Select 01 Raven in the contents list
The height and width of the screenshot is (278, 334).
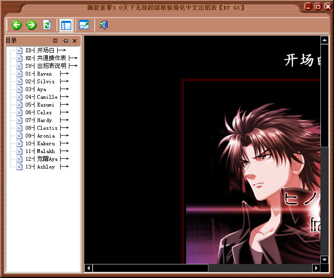click(47, 74)
